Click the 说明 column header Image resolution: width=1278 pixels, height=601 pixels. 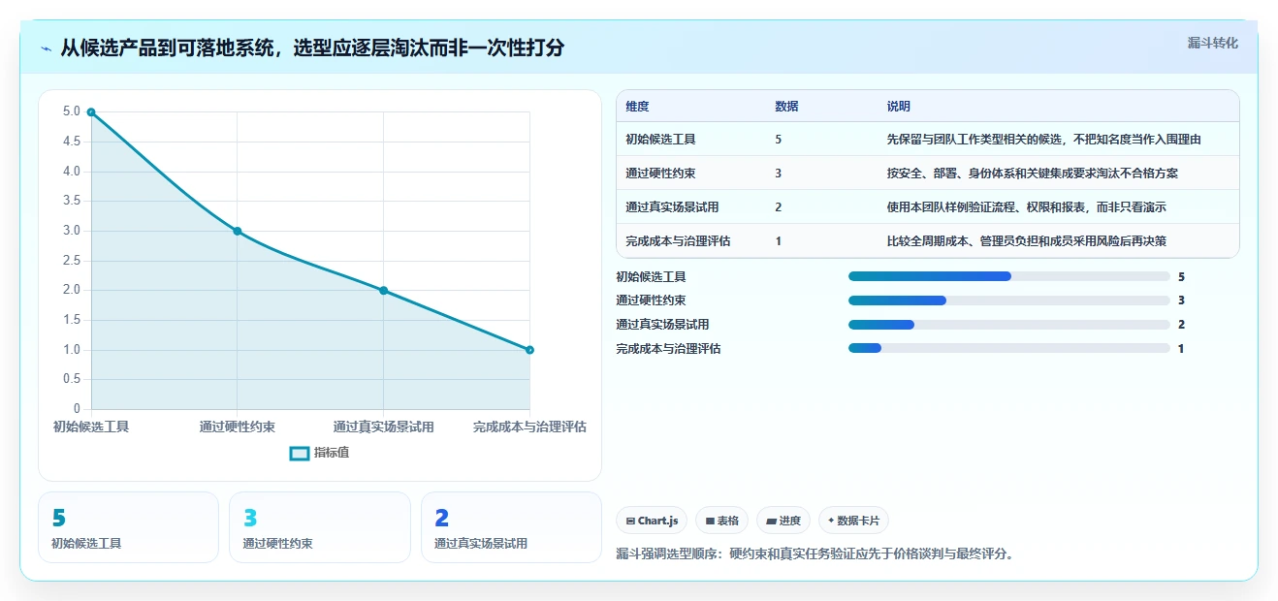pos(899,107)
